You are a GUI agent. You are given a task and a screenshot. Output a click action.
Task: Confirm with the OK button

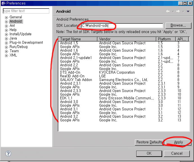(149, 154)
